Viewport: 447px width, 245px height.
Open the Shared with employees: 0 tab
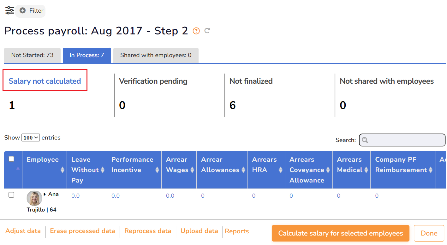click(x=156, y=55)
